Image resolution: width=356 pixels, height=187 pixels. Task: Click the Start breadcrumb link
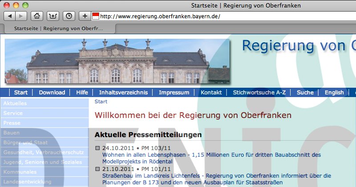click(101, 102)
